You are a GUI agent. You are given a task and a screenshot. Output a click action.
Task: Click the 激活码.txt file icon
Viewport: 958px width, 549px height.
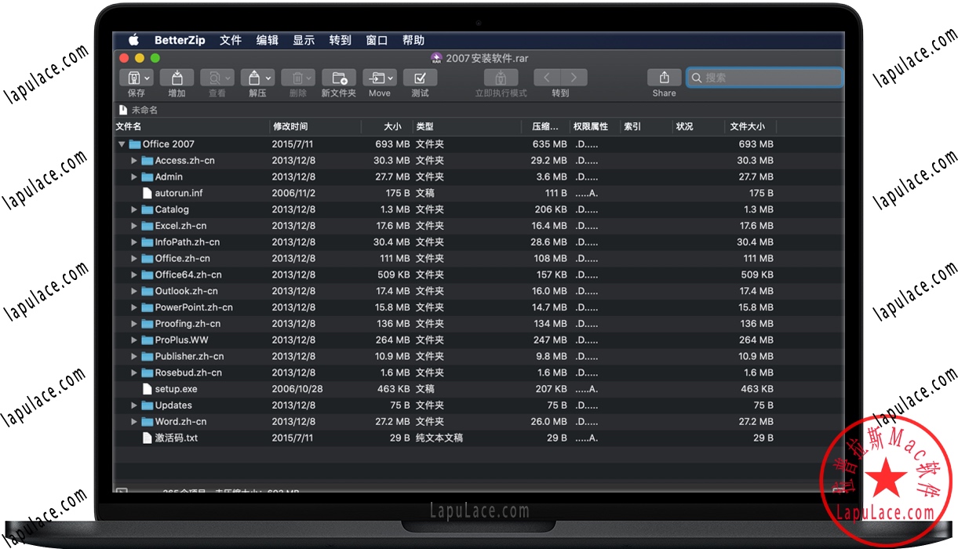147,438
